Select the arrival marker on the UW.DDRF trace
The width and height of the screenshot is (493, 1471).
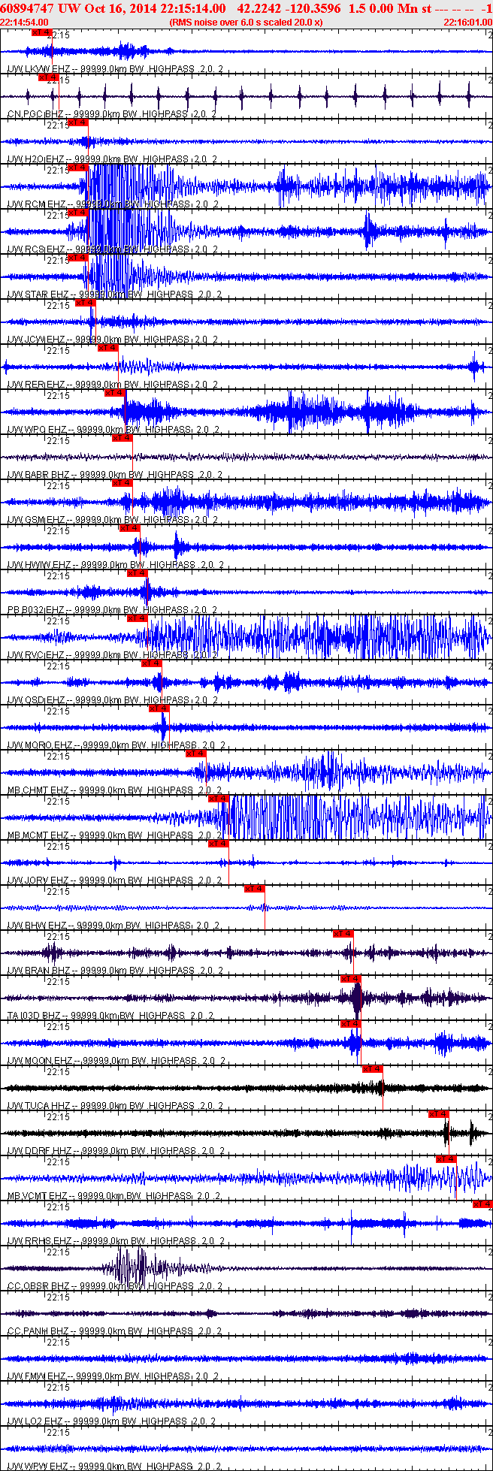439,1114
